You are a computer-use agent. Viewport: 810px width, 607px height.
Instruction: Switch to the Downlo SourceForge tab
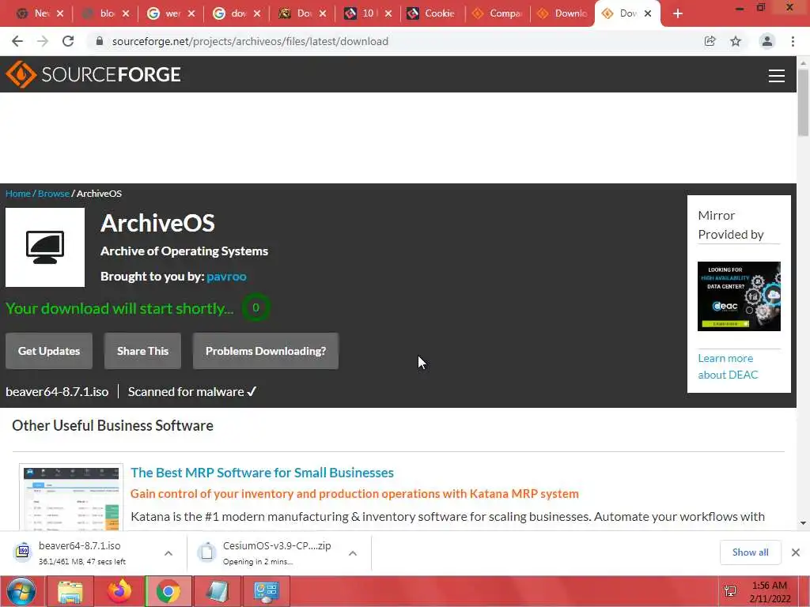[563, 13]
